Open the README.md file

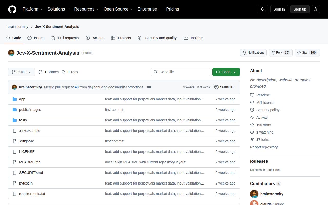(x=30, y=162)
